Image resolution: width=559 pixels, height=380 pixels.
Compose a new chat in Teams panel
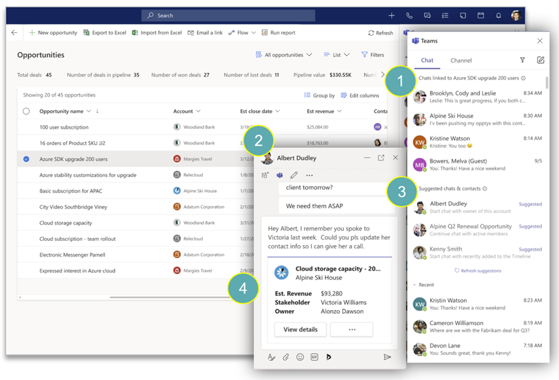point(540,60)
